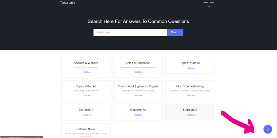
Task: Open the DeNoise AI category
Action: pyautogui.click(x=86, y=110)
